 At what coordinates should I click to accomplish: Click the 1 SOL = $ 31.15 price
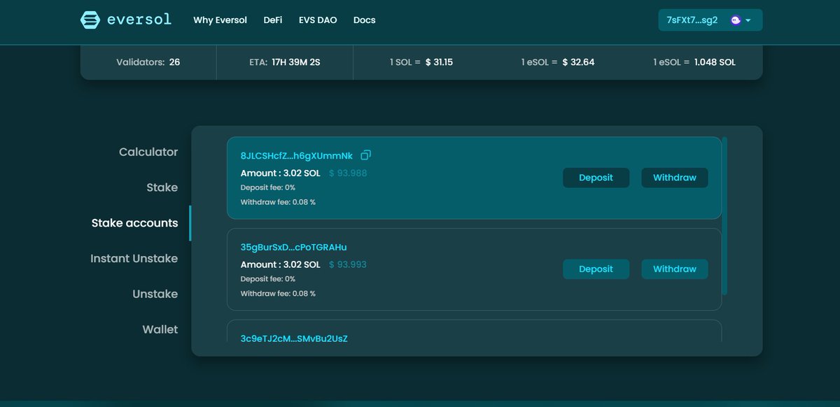click(x=421, y=62)
